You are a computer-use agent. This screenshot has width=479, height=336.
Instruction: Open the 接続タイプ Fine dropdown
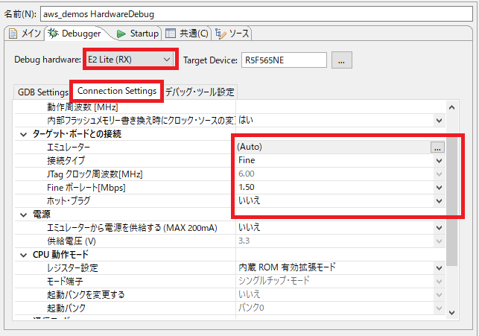(439, 160)
